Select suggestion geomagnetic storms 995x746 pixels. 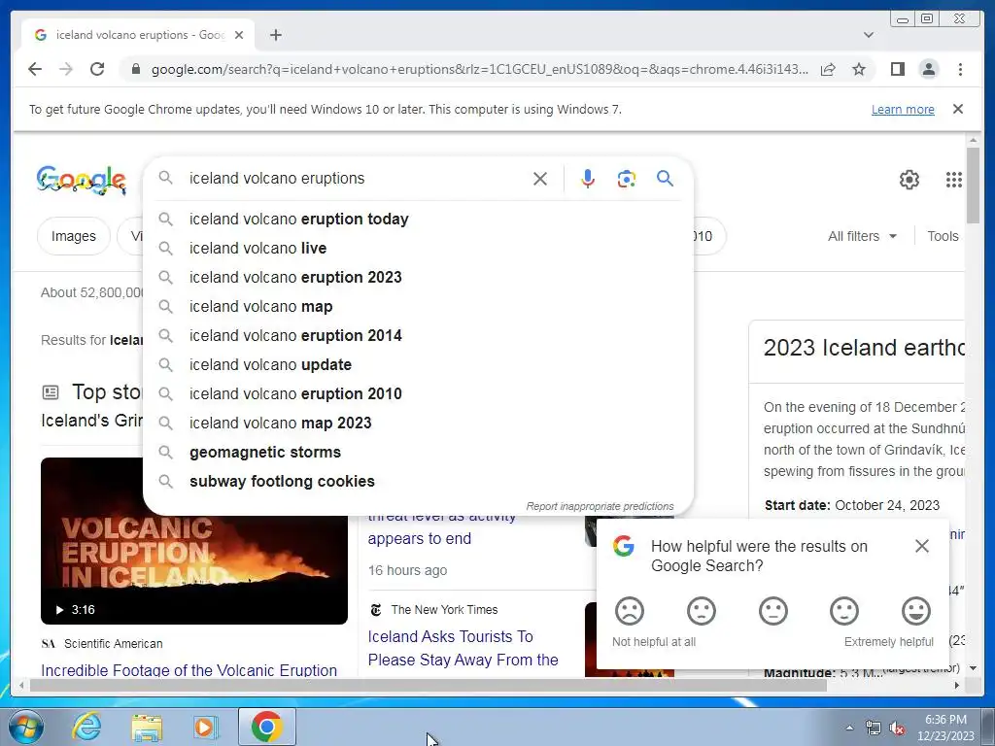pyautogui.click(x=418, y=453)
